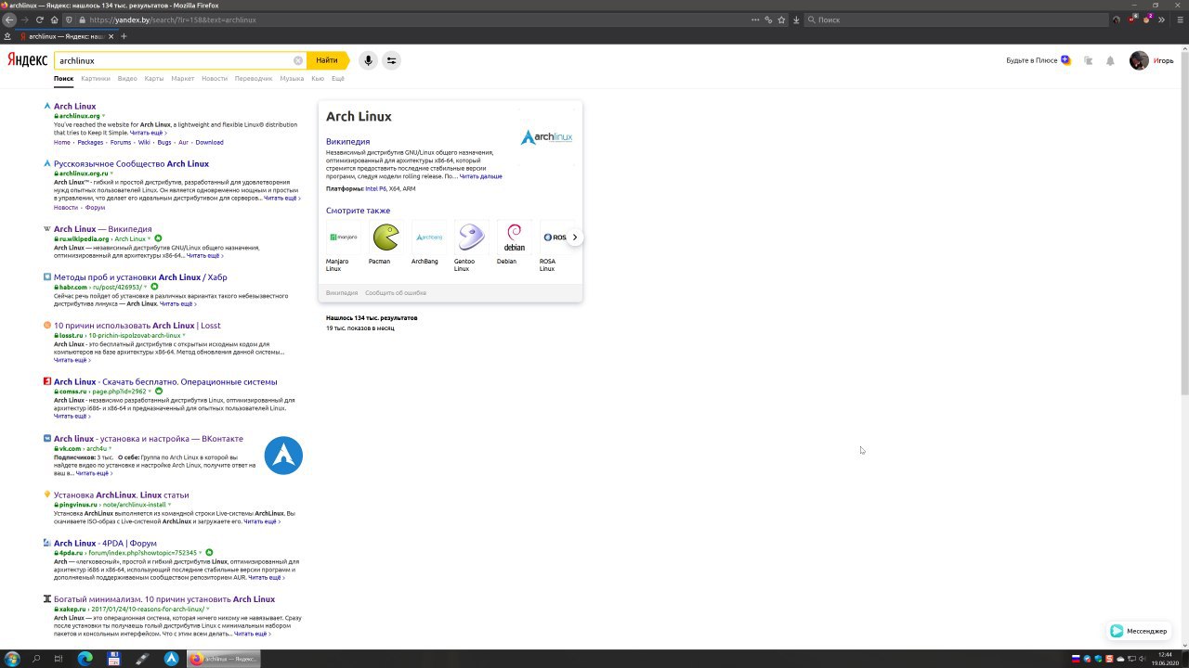Switch to the Видео tab
Screen dimensions: 1189x668
pos(127,79)
